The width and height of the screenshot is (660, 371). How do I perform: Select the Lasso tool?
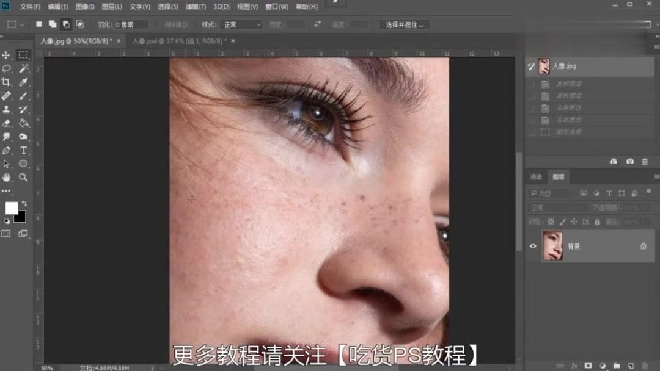7,68
